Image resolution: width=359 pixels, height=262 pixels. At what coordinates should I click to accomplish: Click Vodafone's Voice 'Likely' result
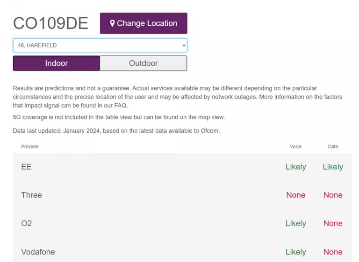(295, 252)
